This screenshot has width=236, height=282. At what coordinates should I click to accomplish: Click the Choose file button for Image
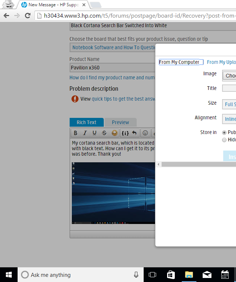click(x=229, y=76)
